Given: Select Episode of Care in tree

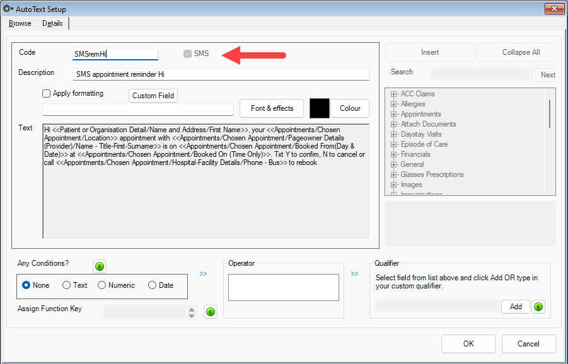Looking at the screenshot, I should coord(424,145).
